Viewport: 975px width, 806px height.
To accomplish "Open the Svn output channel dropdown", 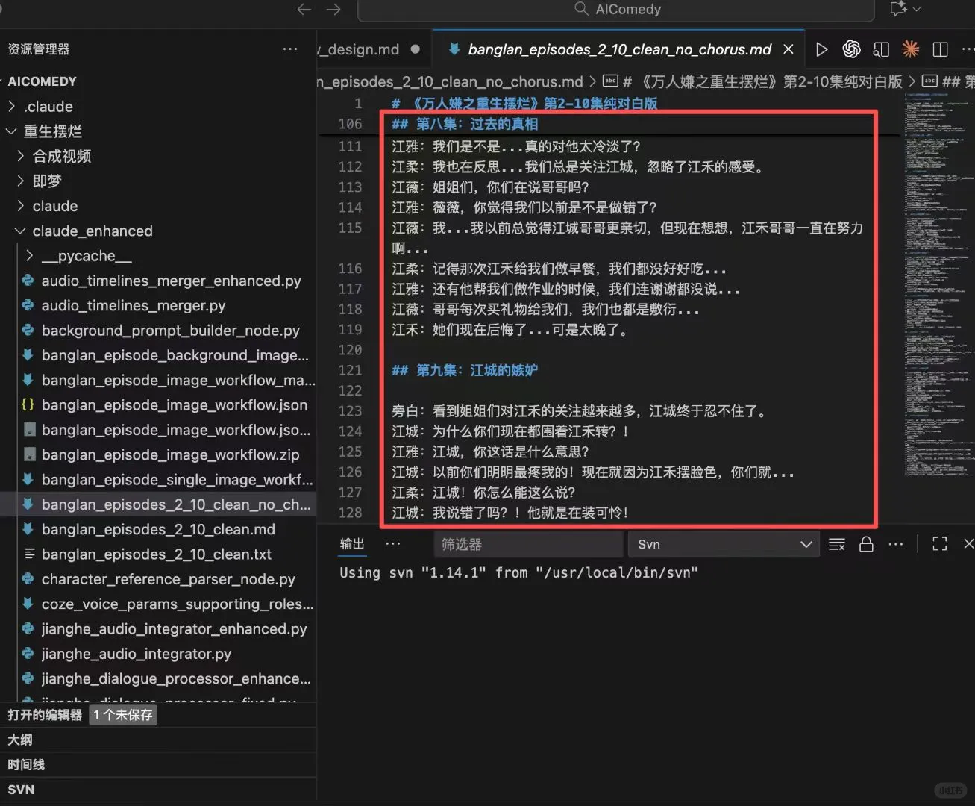I will tap(724, 544).
